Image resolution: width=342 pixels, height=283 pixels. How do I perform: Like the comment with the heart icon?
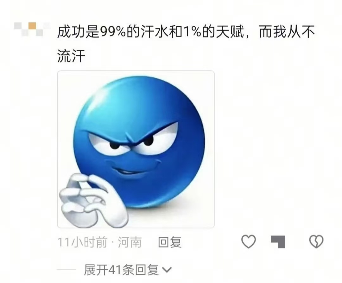tap(249, 241)
